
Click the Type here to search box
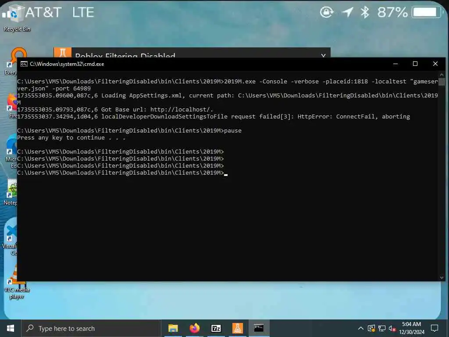point(91,328)
